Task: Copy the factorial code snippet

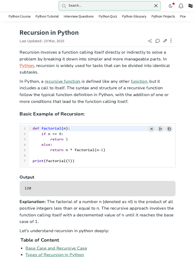Action: point(169,129)
